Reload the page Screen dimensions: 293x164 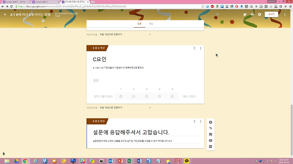coord(11,6)
